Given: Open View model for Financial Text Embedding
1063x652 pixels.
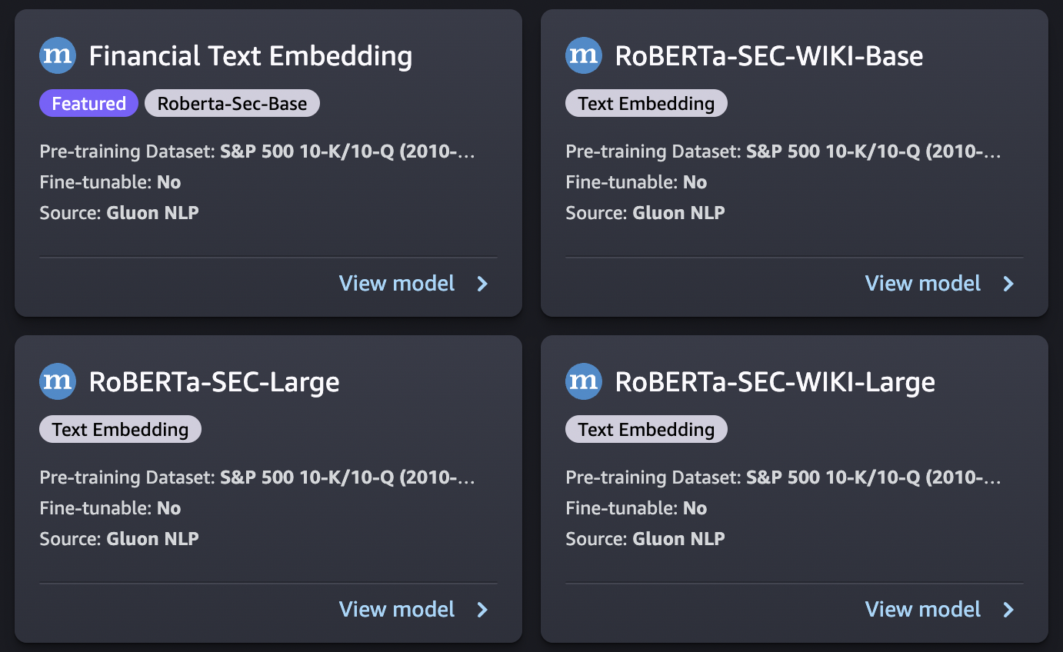Looking at the screenshot, I should (x=397, y=284).
